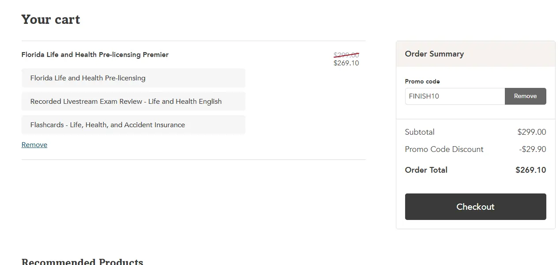Click the $299.00 subtotal amount
The height and width of the screenshot is (265, 560).
[531, 132]
